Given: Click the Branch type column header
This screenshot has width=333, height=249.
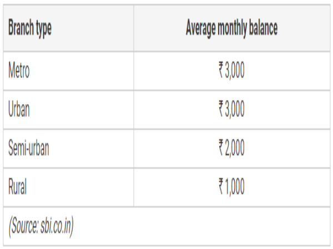Looking at the screenshot, I should click(x=30, y=29).
